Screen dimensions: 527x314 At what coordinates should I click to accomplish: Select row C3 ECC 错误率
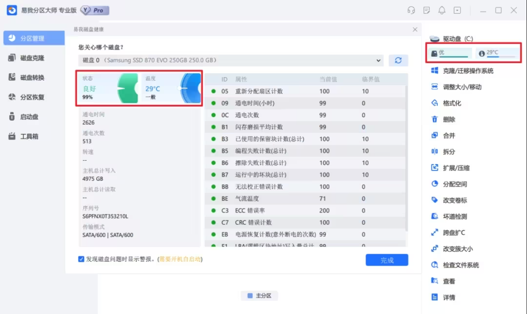pyautogui.click(x=305, y=211)
